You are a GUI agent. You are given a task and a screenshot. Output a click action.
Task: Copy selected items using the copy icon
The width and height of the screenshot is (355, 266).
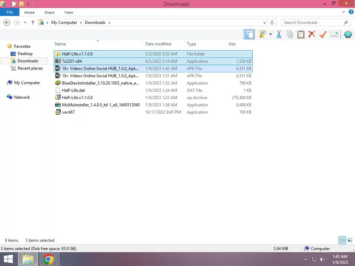point(290,34)
